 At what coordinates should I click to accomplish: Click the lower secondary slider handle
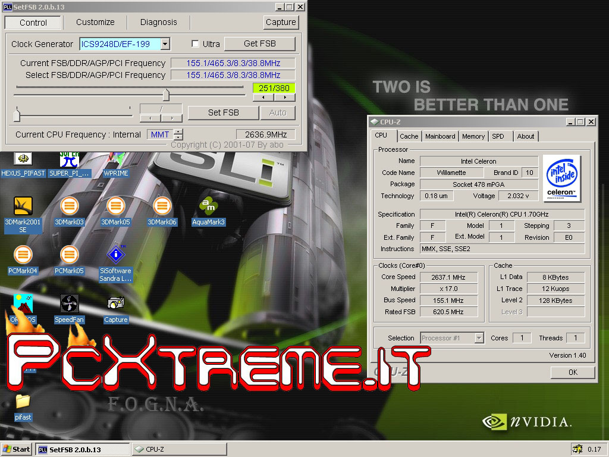point(17,115)
